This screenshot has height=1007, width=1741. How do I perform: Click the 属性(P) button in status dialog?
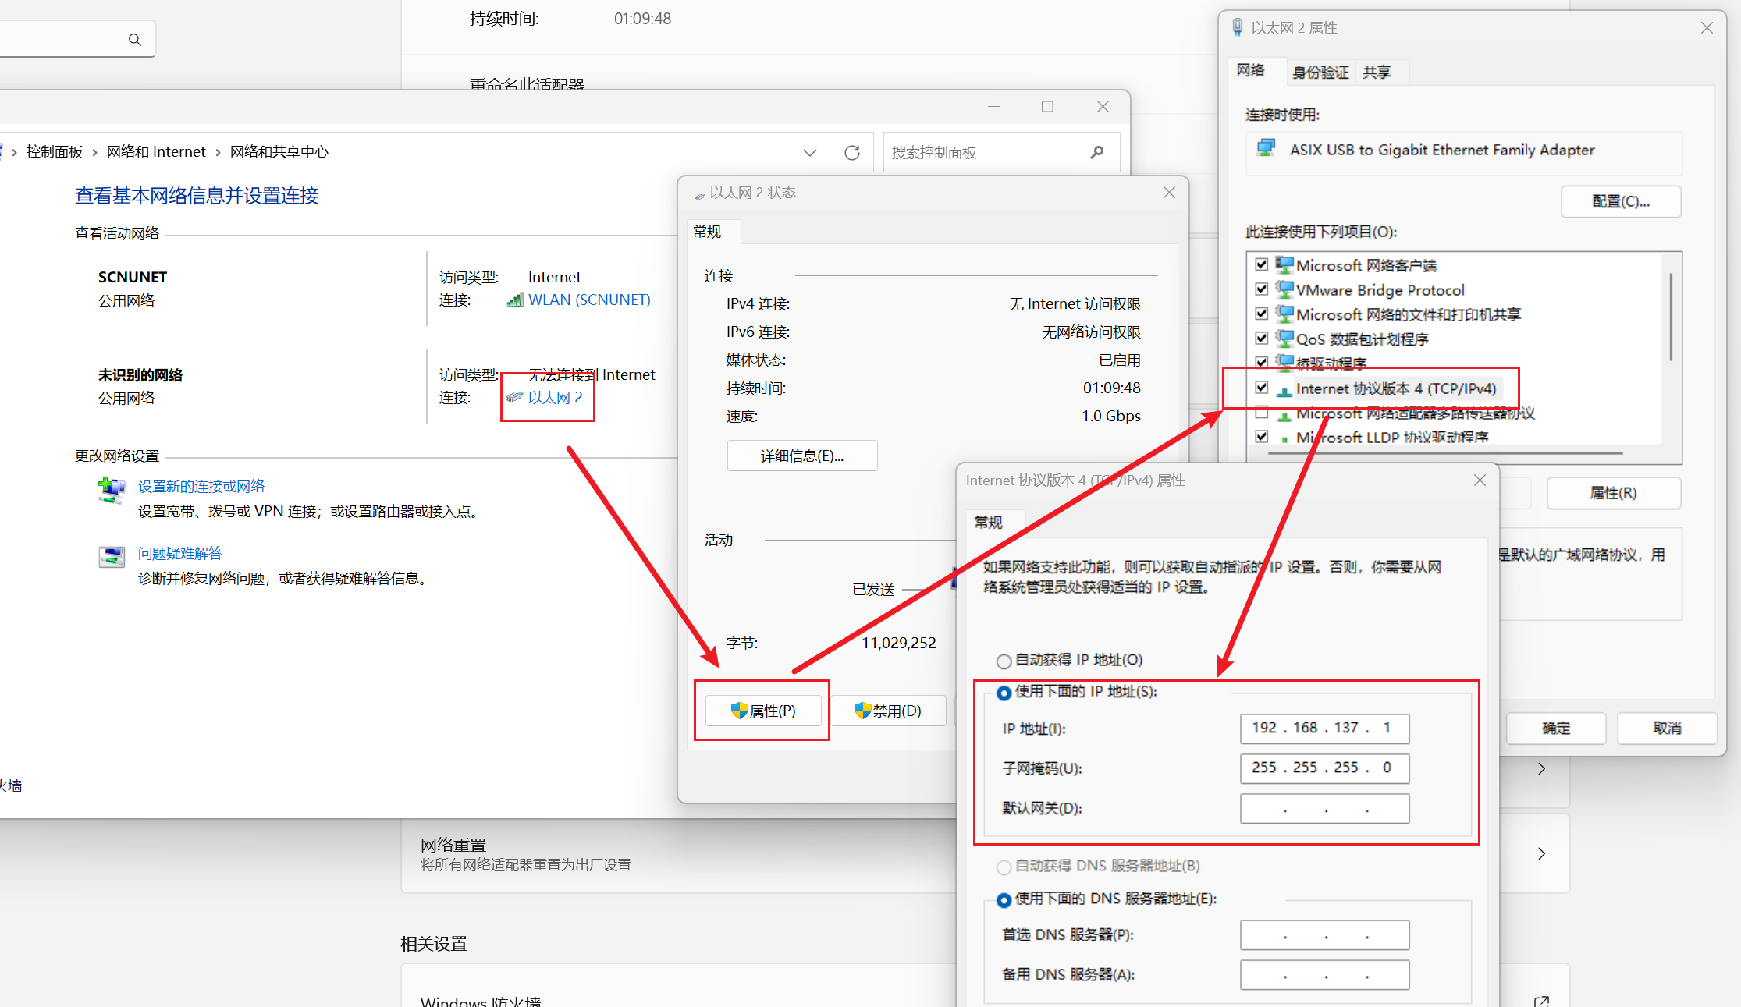763,711
